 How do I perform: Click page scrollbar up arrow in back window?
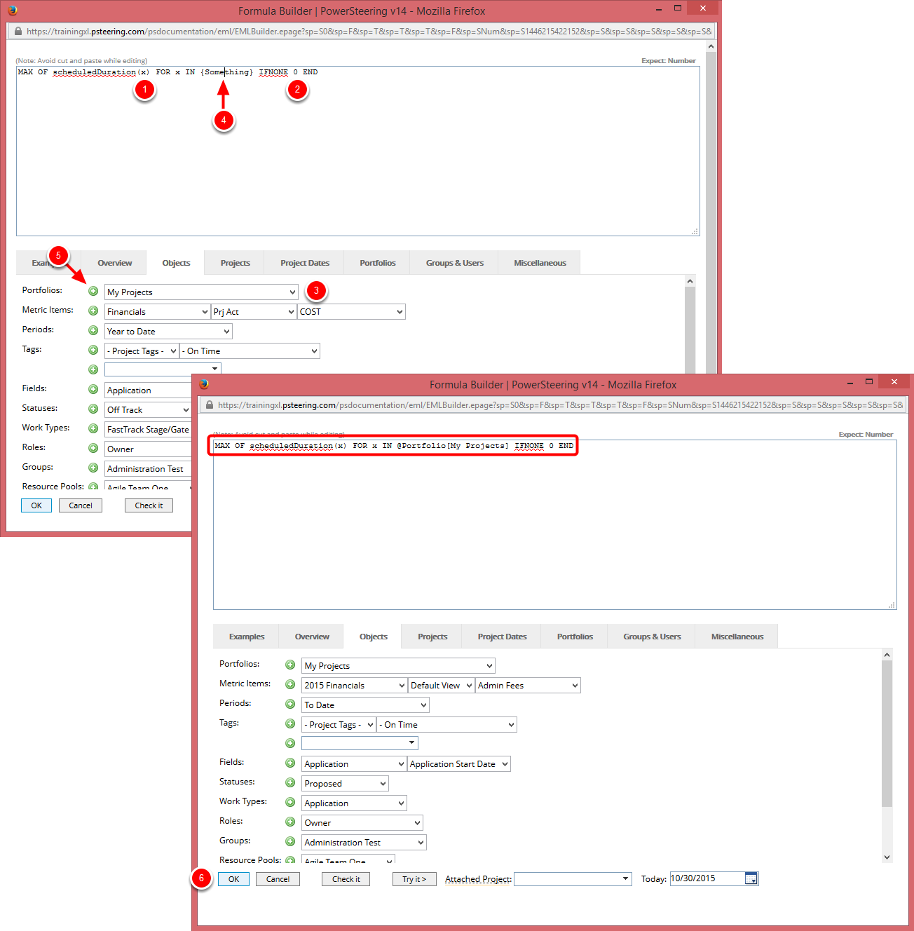[x=711, y=46]
